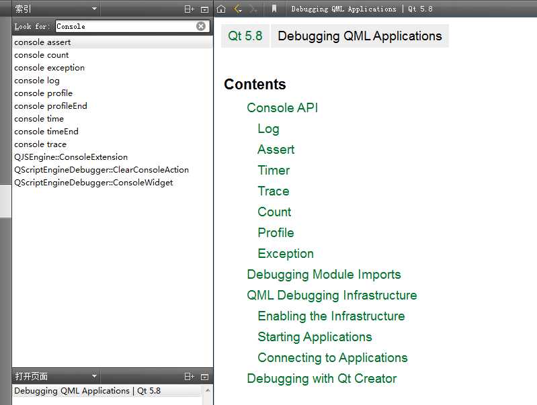Open Starting Applications link
The height and width of the screenshot is (405, 537).
point(315,337)
